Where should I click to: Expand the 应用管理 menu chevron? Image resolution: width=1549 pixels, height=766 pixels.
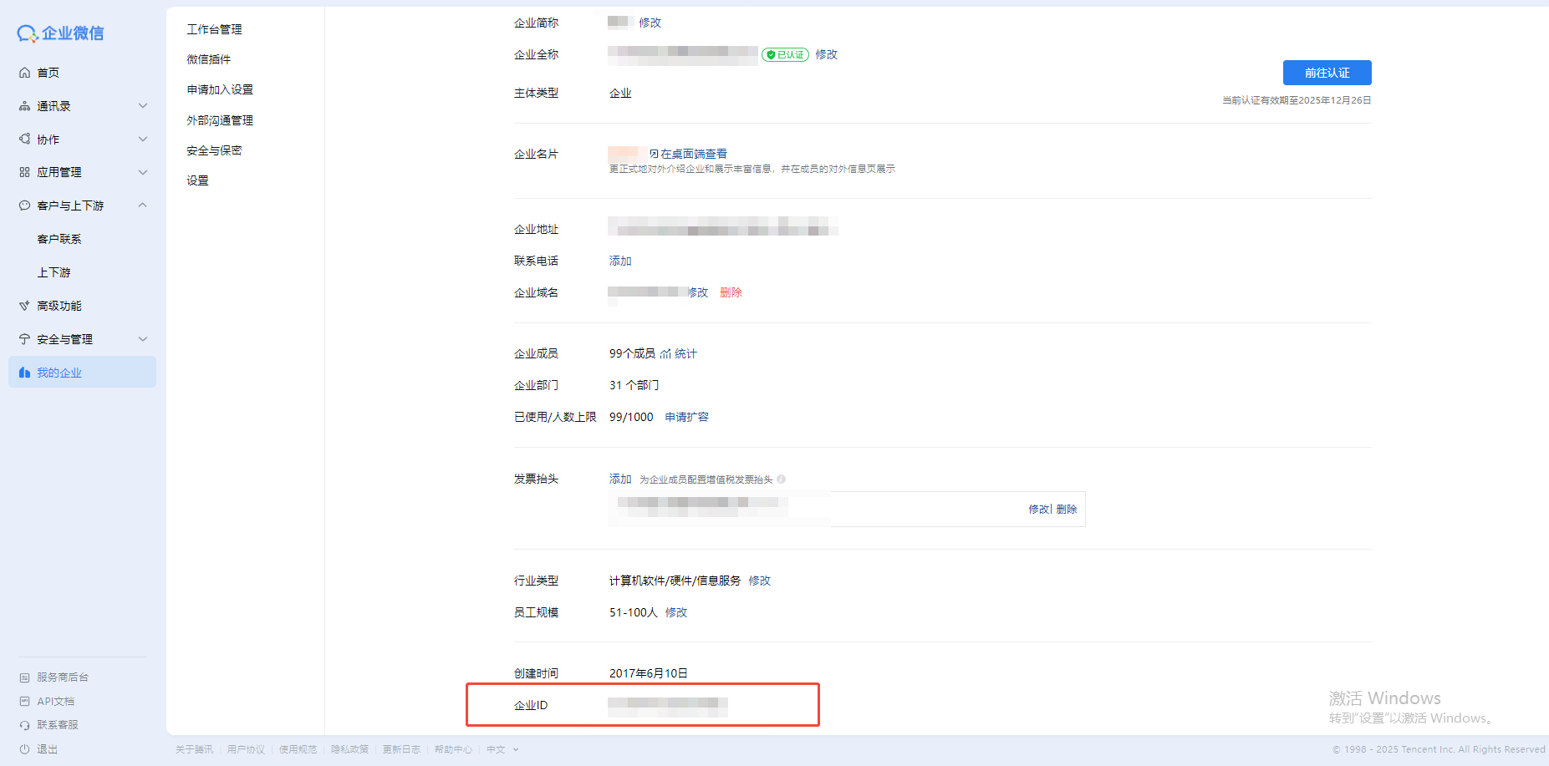click(143, 172)
